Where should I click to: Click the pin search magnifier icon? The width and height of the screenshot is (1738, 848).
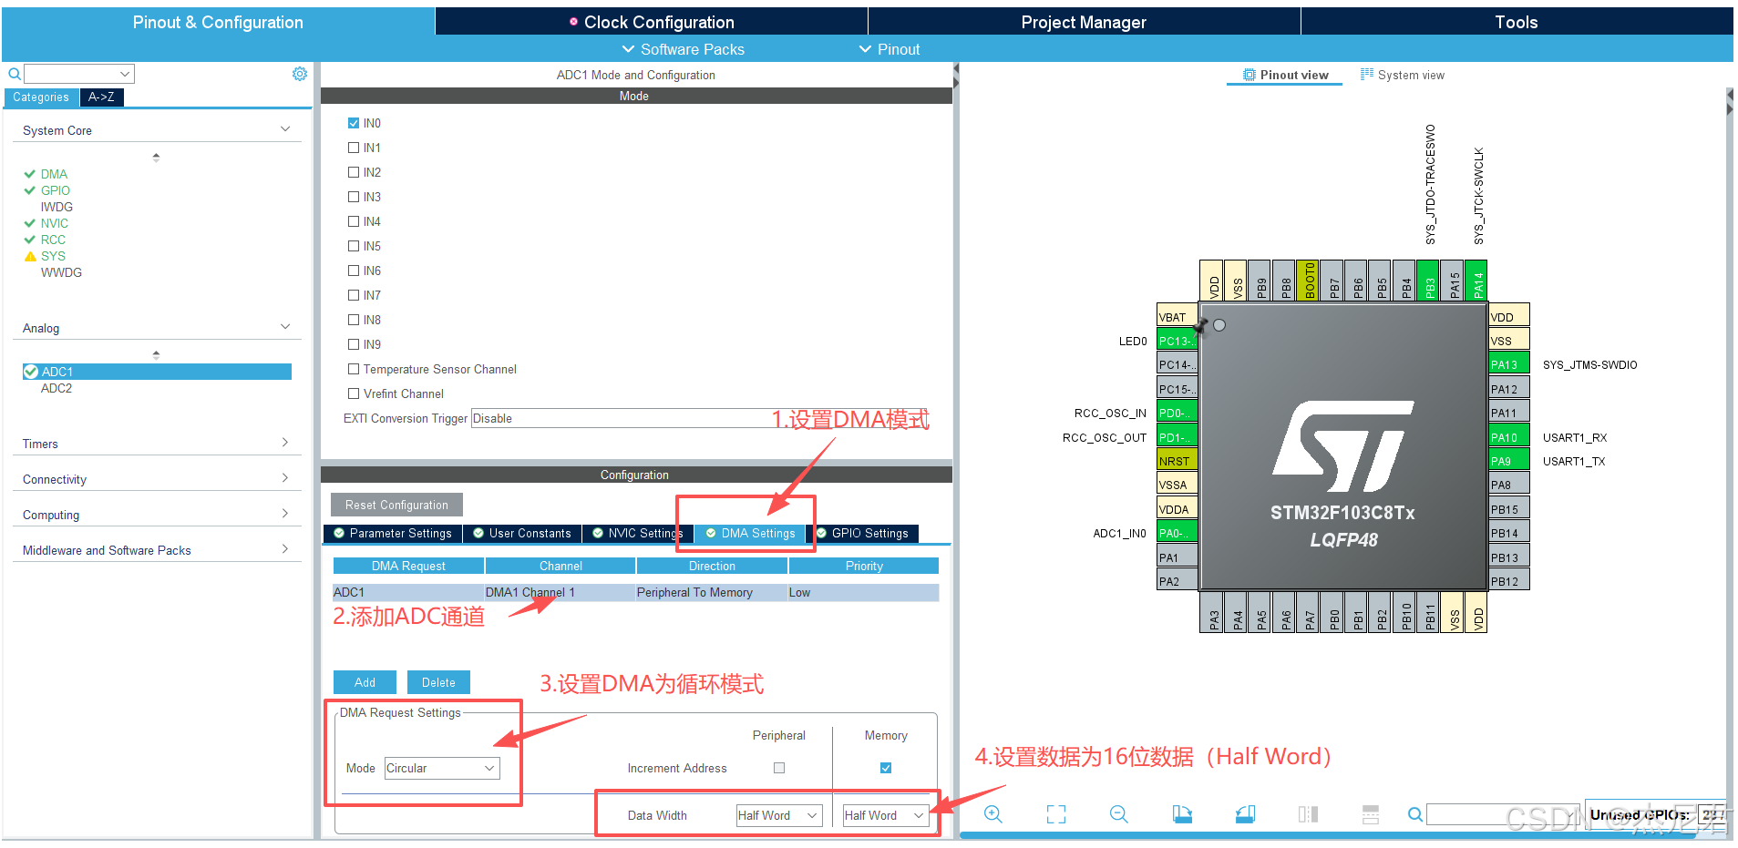pyautogui.click(x=1414, y=814)
